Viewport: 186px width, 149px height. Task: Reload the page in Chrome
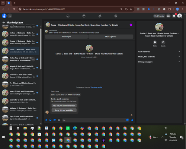pos(14,9)
